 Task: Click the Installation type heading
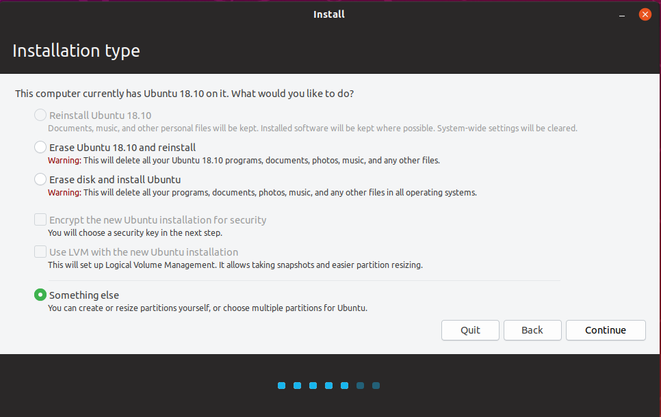coord(76,51)
